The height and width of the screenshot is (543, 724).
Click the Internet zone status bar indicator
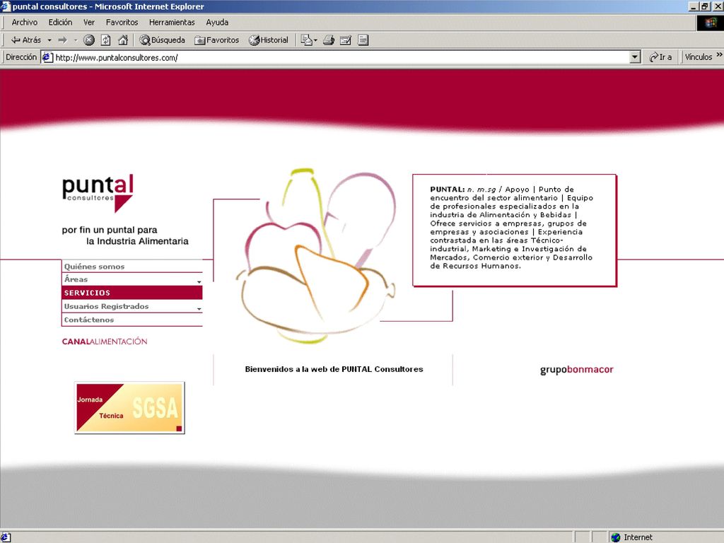click(x=631, y=537)
